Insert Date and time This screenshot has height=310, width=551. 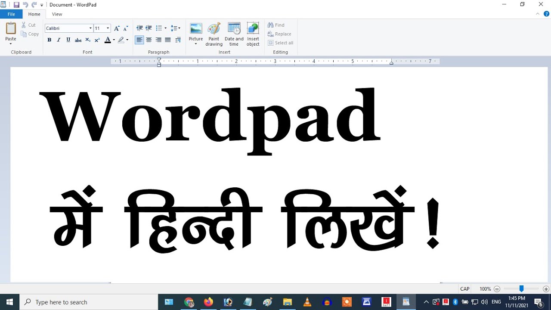tap(234, 34)
